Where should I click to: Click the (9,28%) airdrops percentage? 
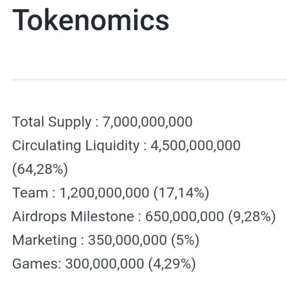[x=252, y=217]
